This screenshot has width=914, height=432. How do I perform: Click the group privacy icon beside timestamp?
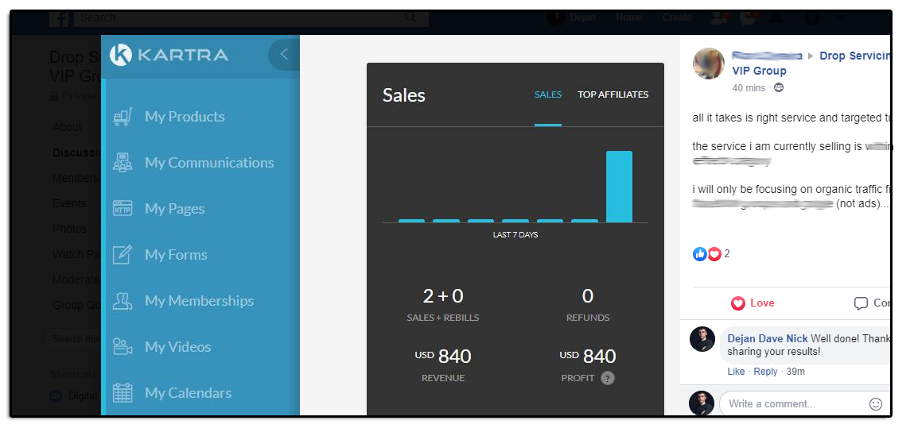[x=779, y=88]
